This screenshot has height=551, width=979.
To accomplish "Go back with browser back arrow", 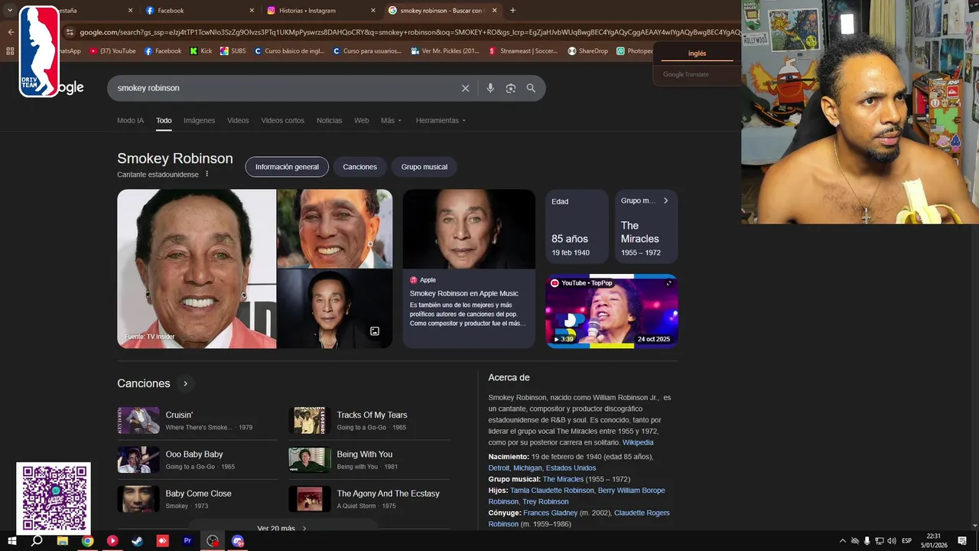I will [11, 32].
